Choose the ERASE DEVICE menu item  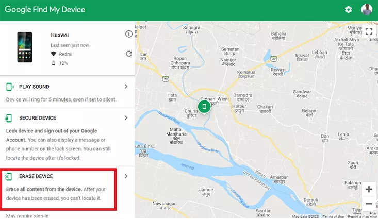tap(36, 177)
